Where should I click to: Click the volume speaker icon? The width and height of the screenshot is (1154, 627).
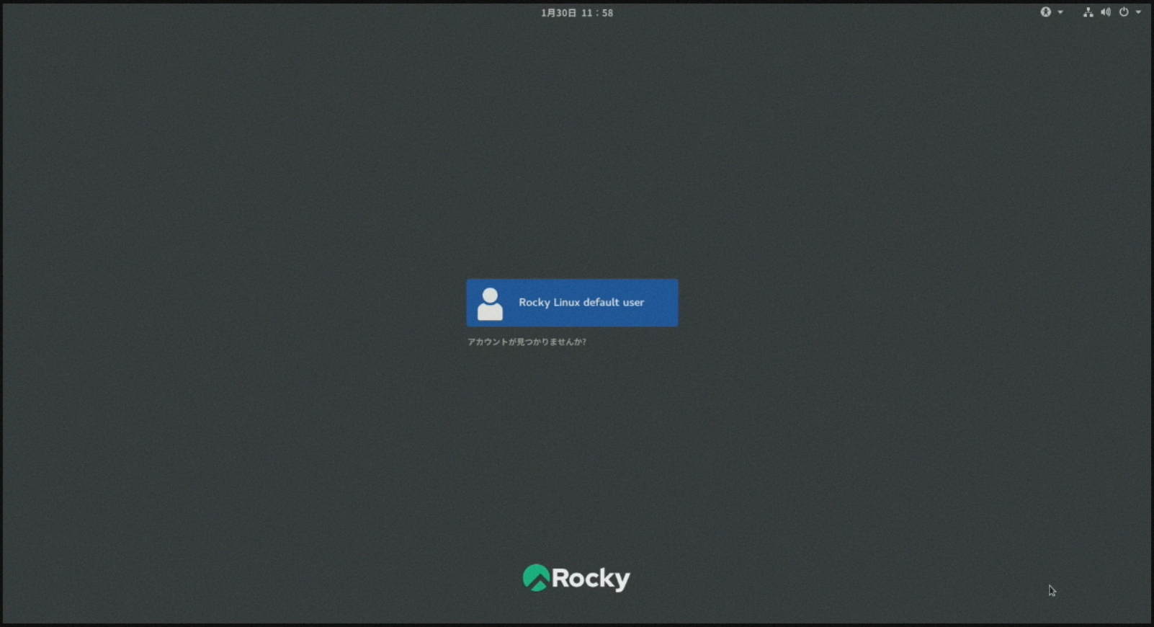pos(1106,12)
